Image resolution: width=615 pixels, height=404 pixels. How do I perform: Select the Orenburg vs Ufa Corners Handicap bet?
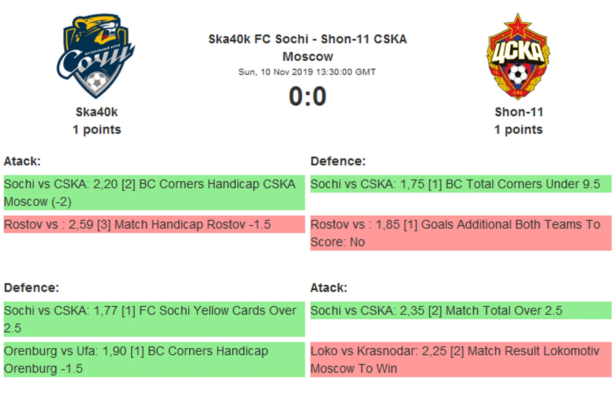click(x=154, y=359)
